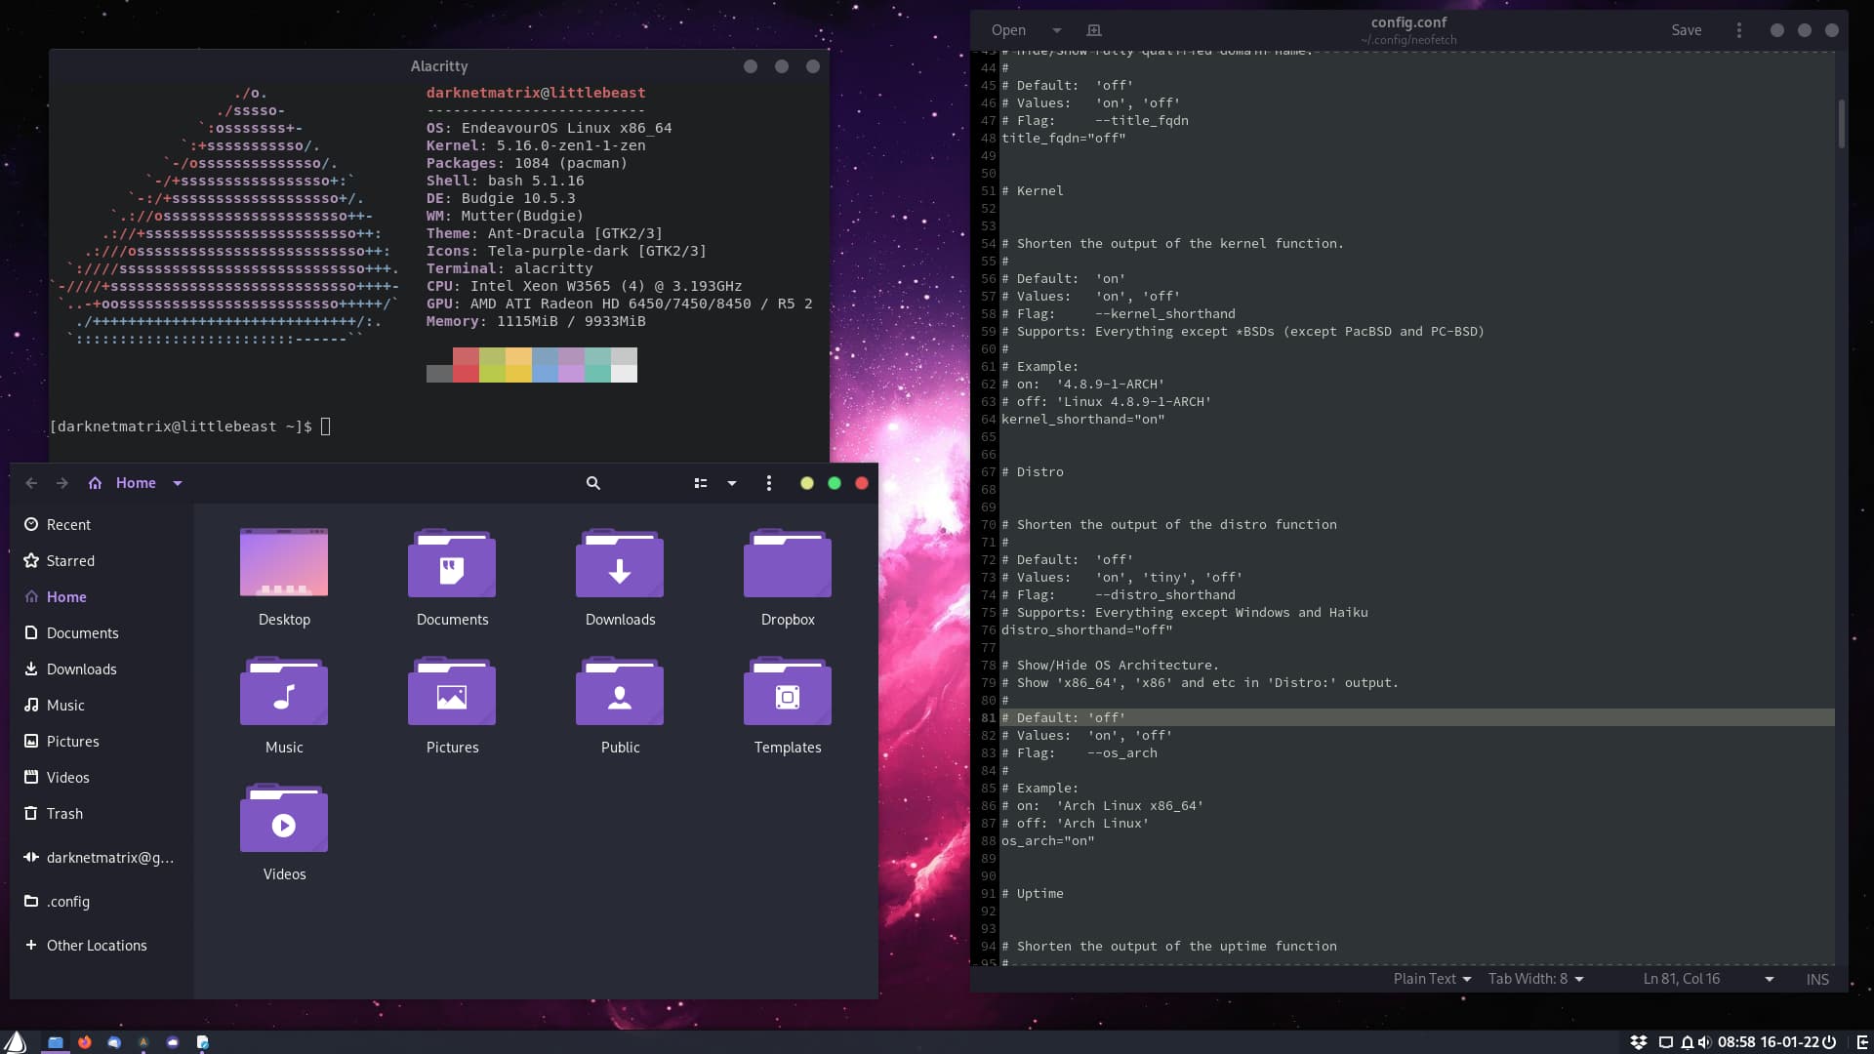Select the Templates folder icon
Image resolution: width=1874 pixels, height=1054 pixels.
click(x=788, y=691)
